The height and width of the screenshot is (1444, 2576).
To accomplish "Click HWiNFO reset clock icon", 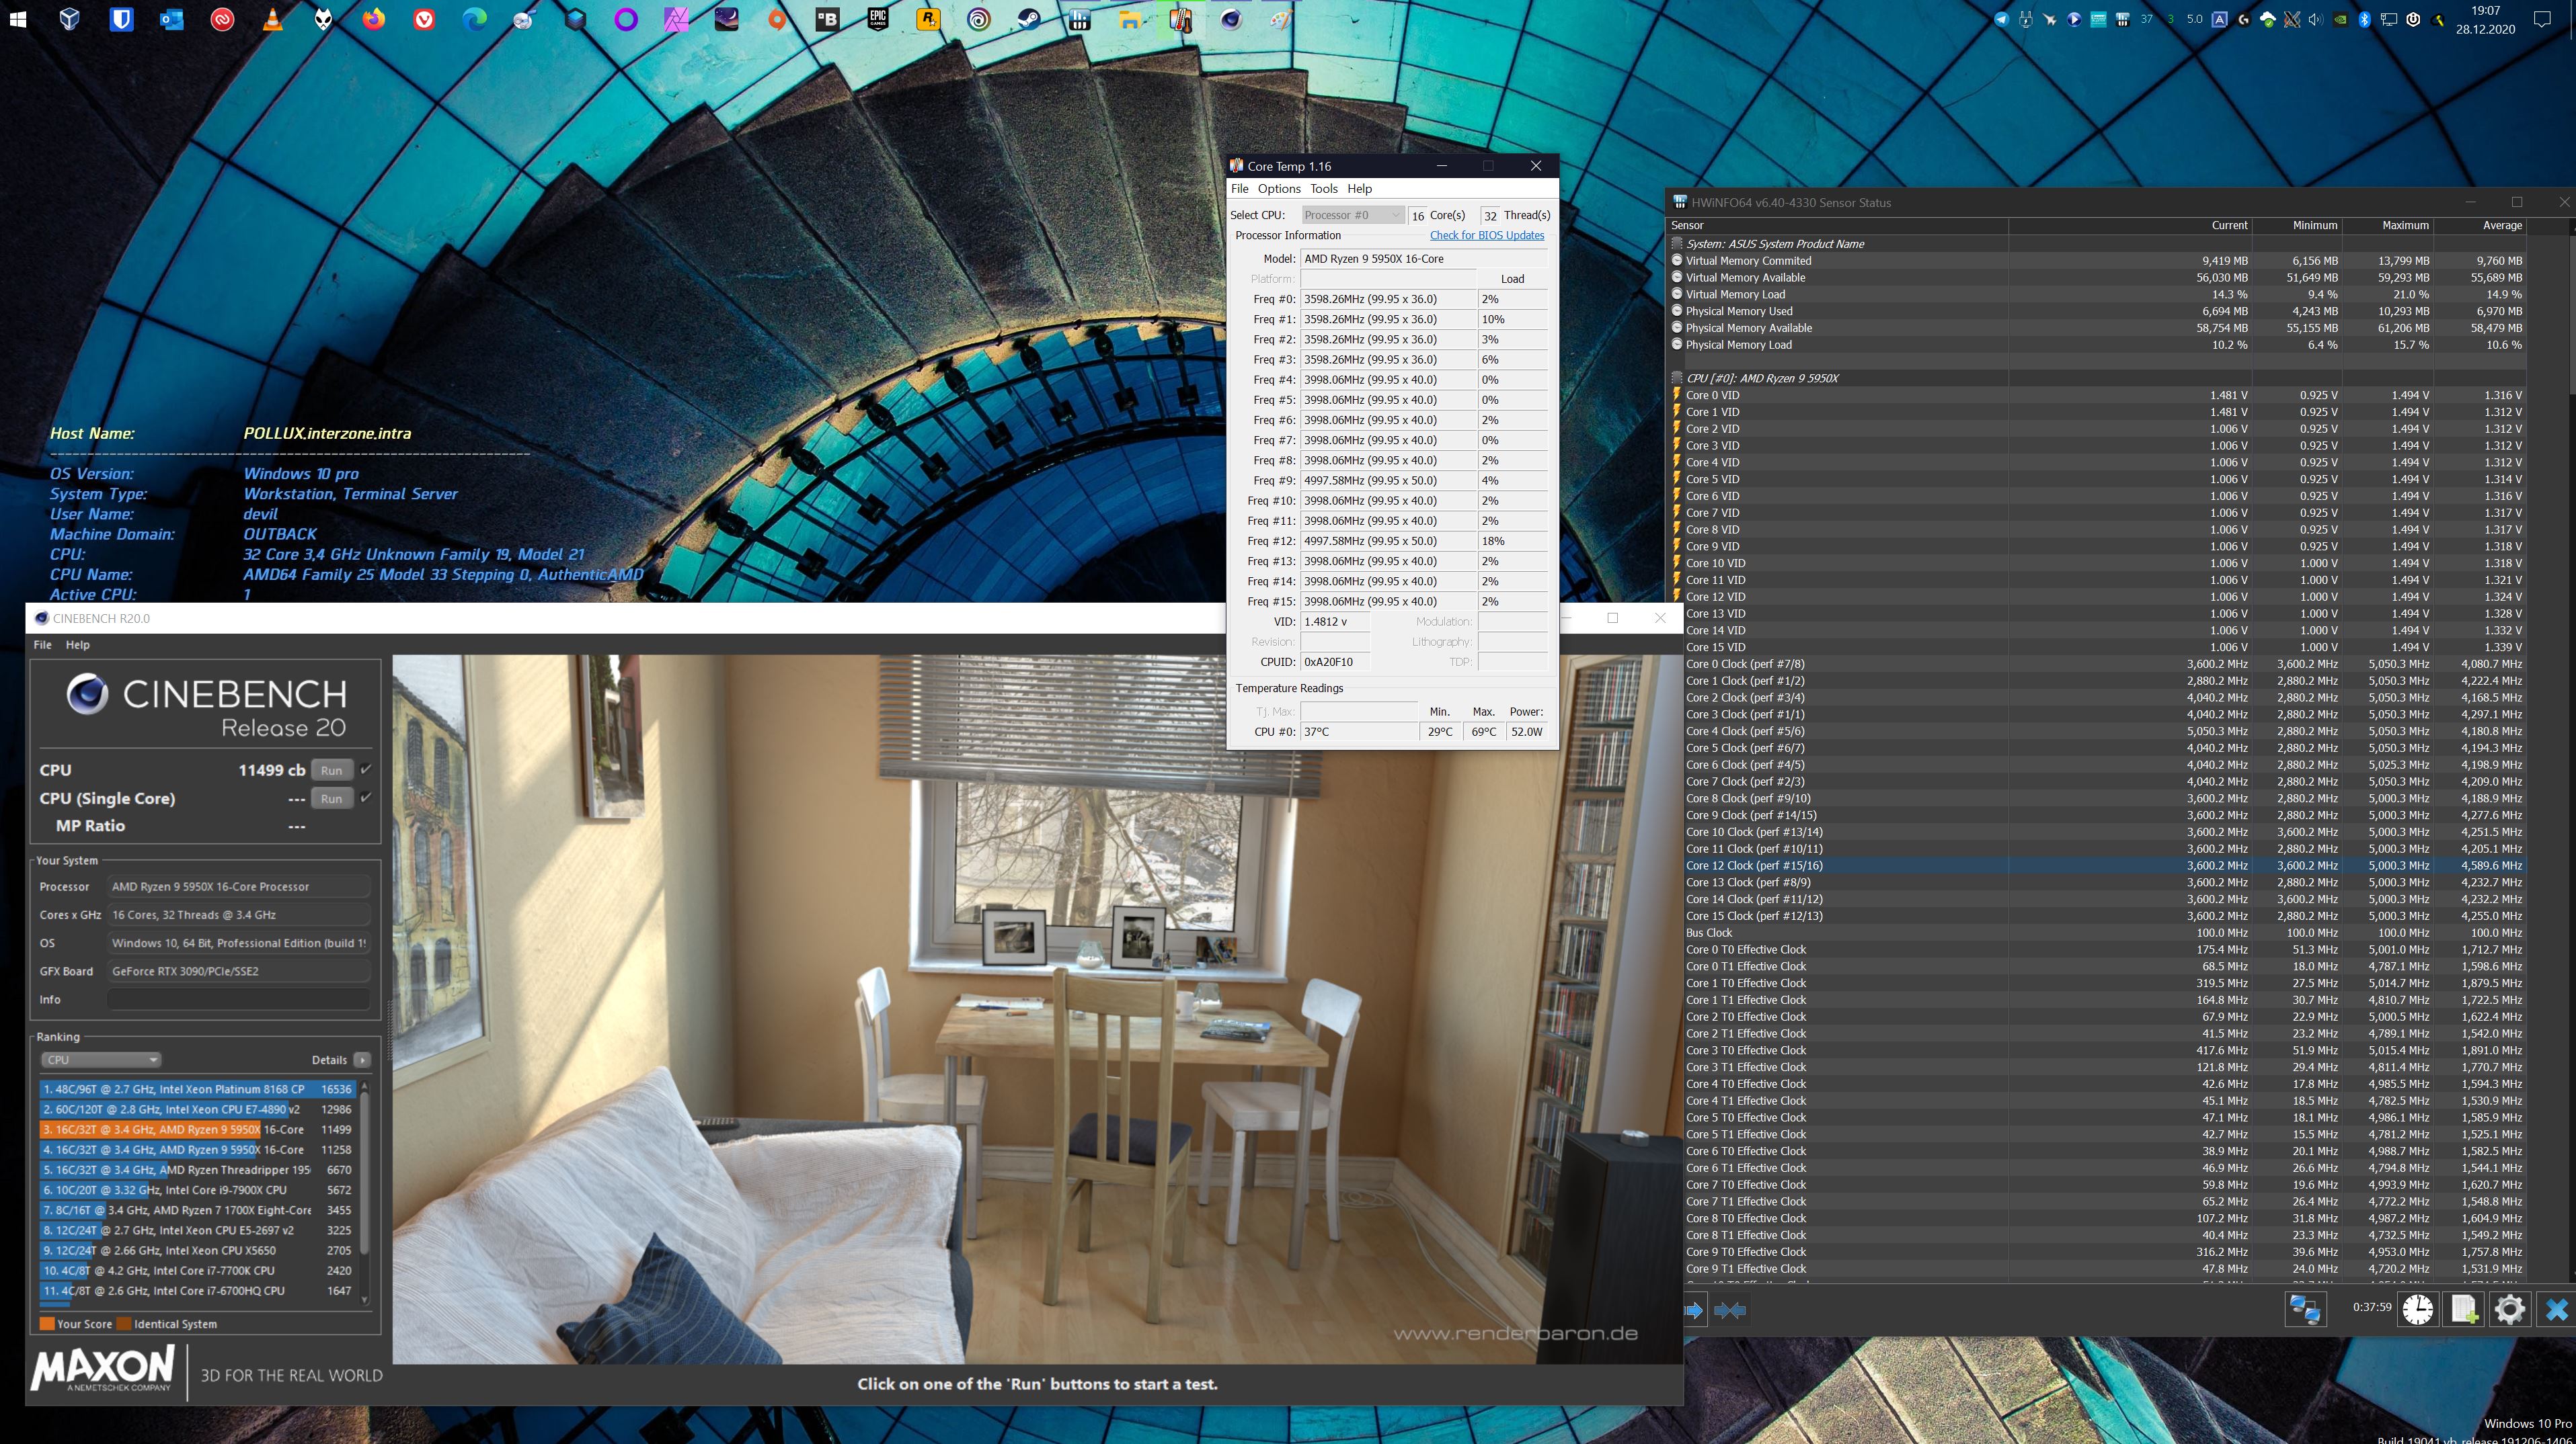I will pyautogui.click(x=2418, y=1309).
